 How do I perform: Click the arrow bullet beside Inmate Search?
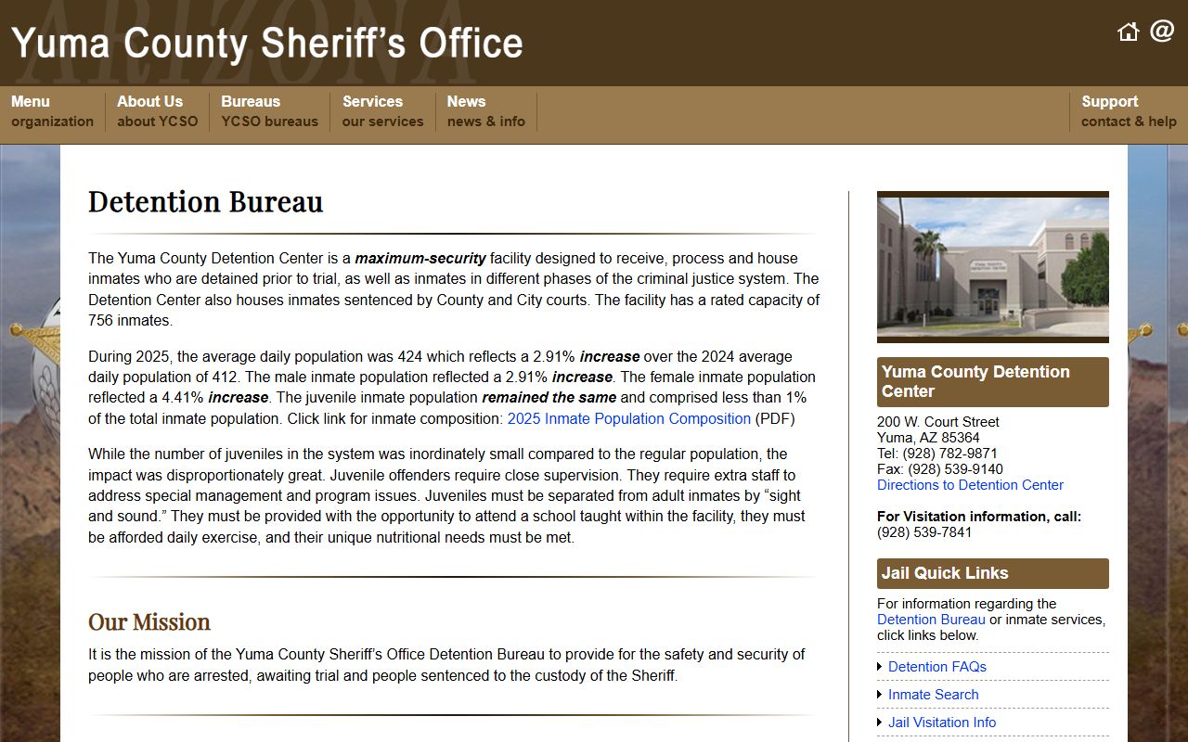(880, 695)
